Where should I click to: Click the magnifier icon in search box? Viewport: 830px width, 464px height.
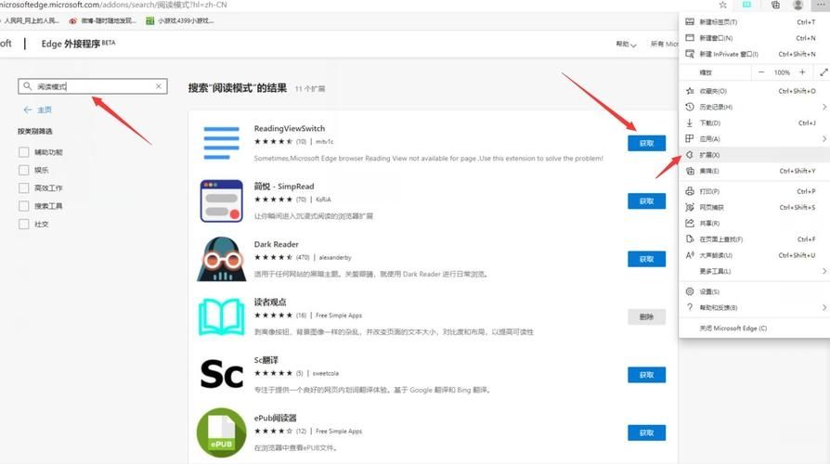[28, 86]
